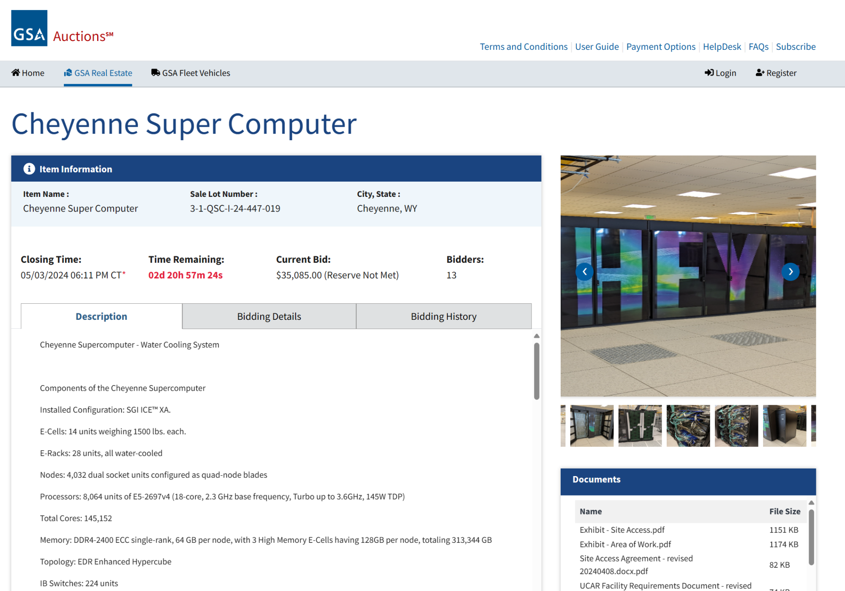Switch to the Bidding Details tab
Viewport: 845px width, 591px height.
click(269, 316)
